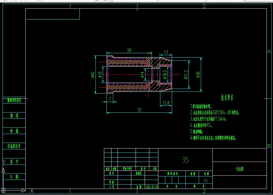The height and width of the screenshot is (195, 273).
Task: Click zone letter B on the border
Action: coord(269,146)
